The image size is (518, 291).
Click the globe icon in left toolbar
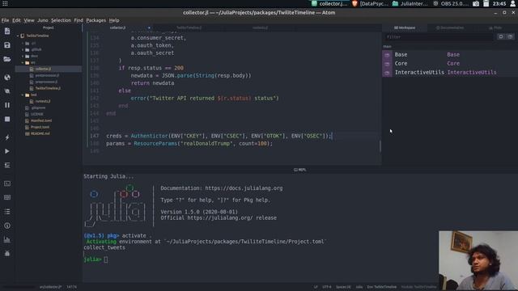tap(7, 78)
